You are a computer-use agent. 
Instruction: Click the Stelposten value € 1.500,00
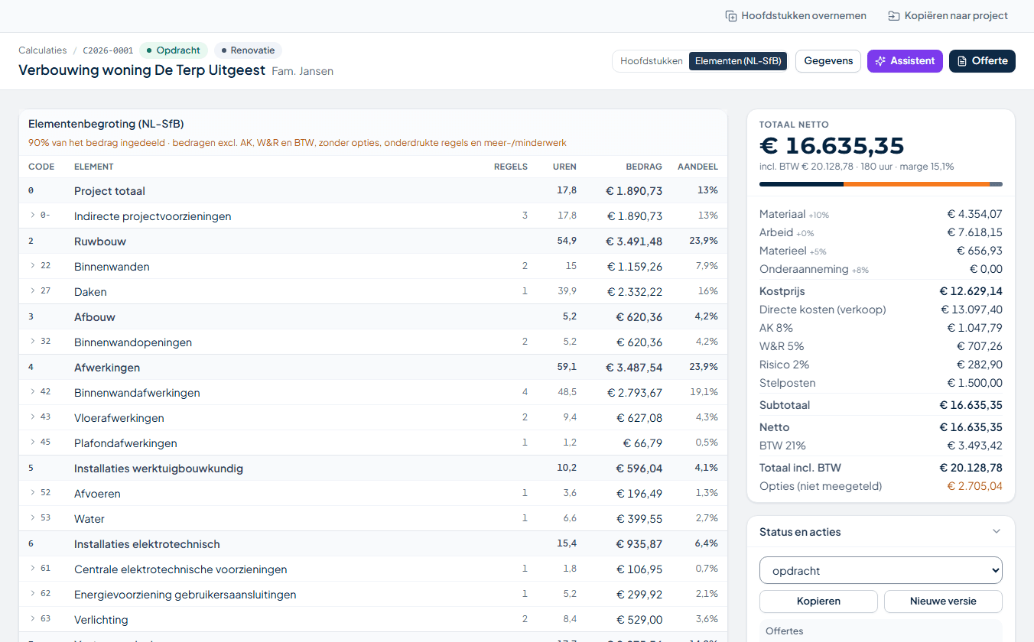[x=974, y=383]
